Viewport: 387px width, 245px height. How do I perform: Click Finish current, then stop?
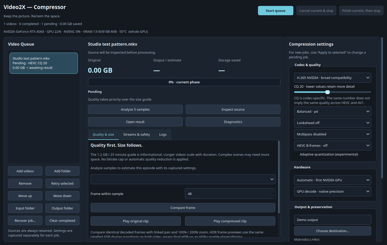pos(361,11)
